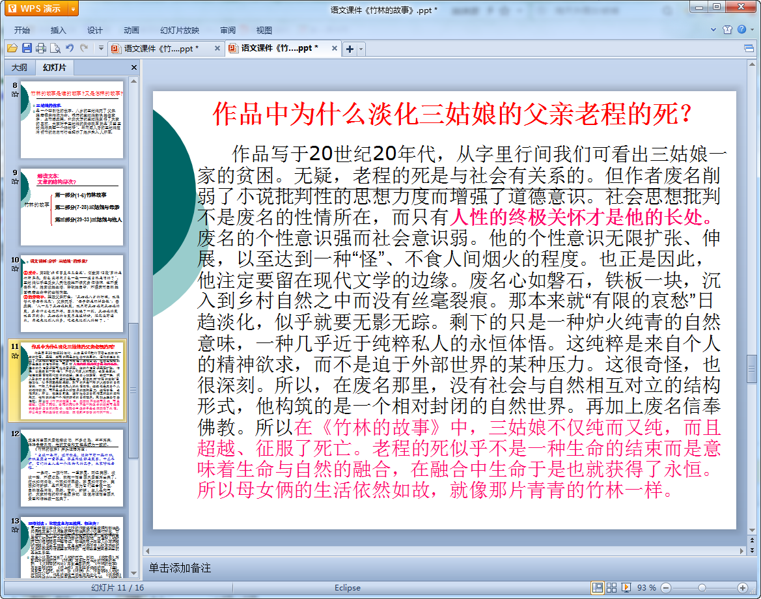
Task: Open the 插入 menu tab
Action: click(x=58, y=30)
